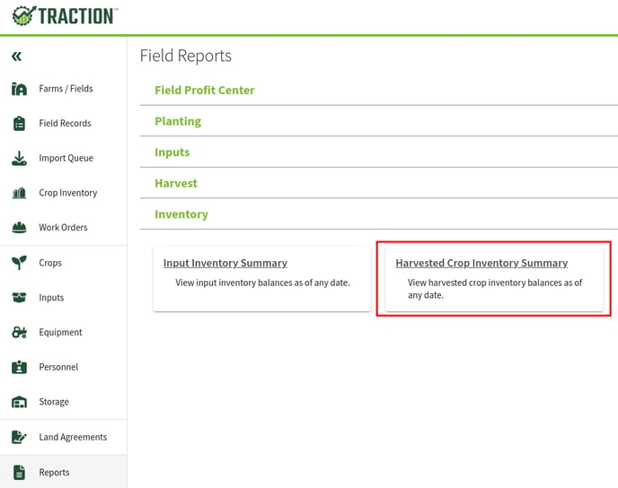
Task: Click the Land Agreements signing icon
Action: [19, 437]
